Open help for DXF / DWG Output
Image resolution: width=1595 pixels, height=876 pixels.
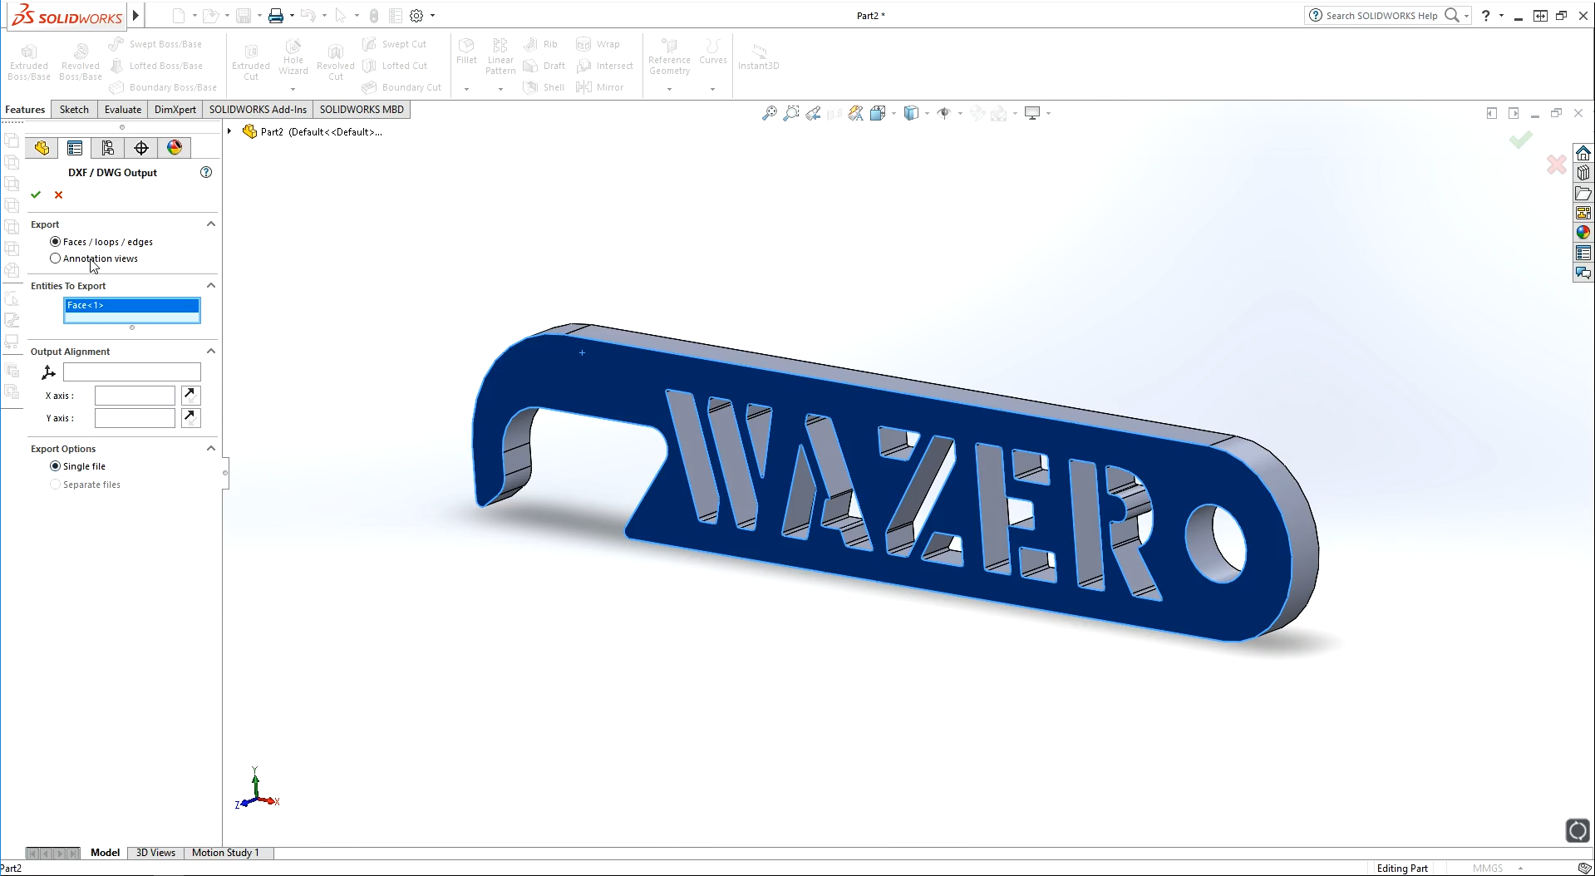point(206,172)
